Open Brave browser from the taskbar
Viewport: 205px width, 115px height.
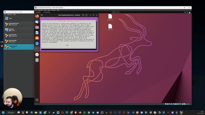[x=76, y=112]
